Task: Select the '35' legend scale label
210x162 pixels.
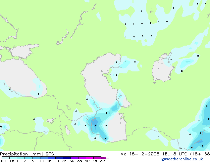Action: coord(79,161)
